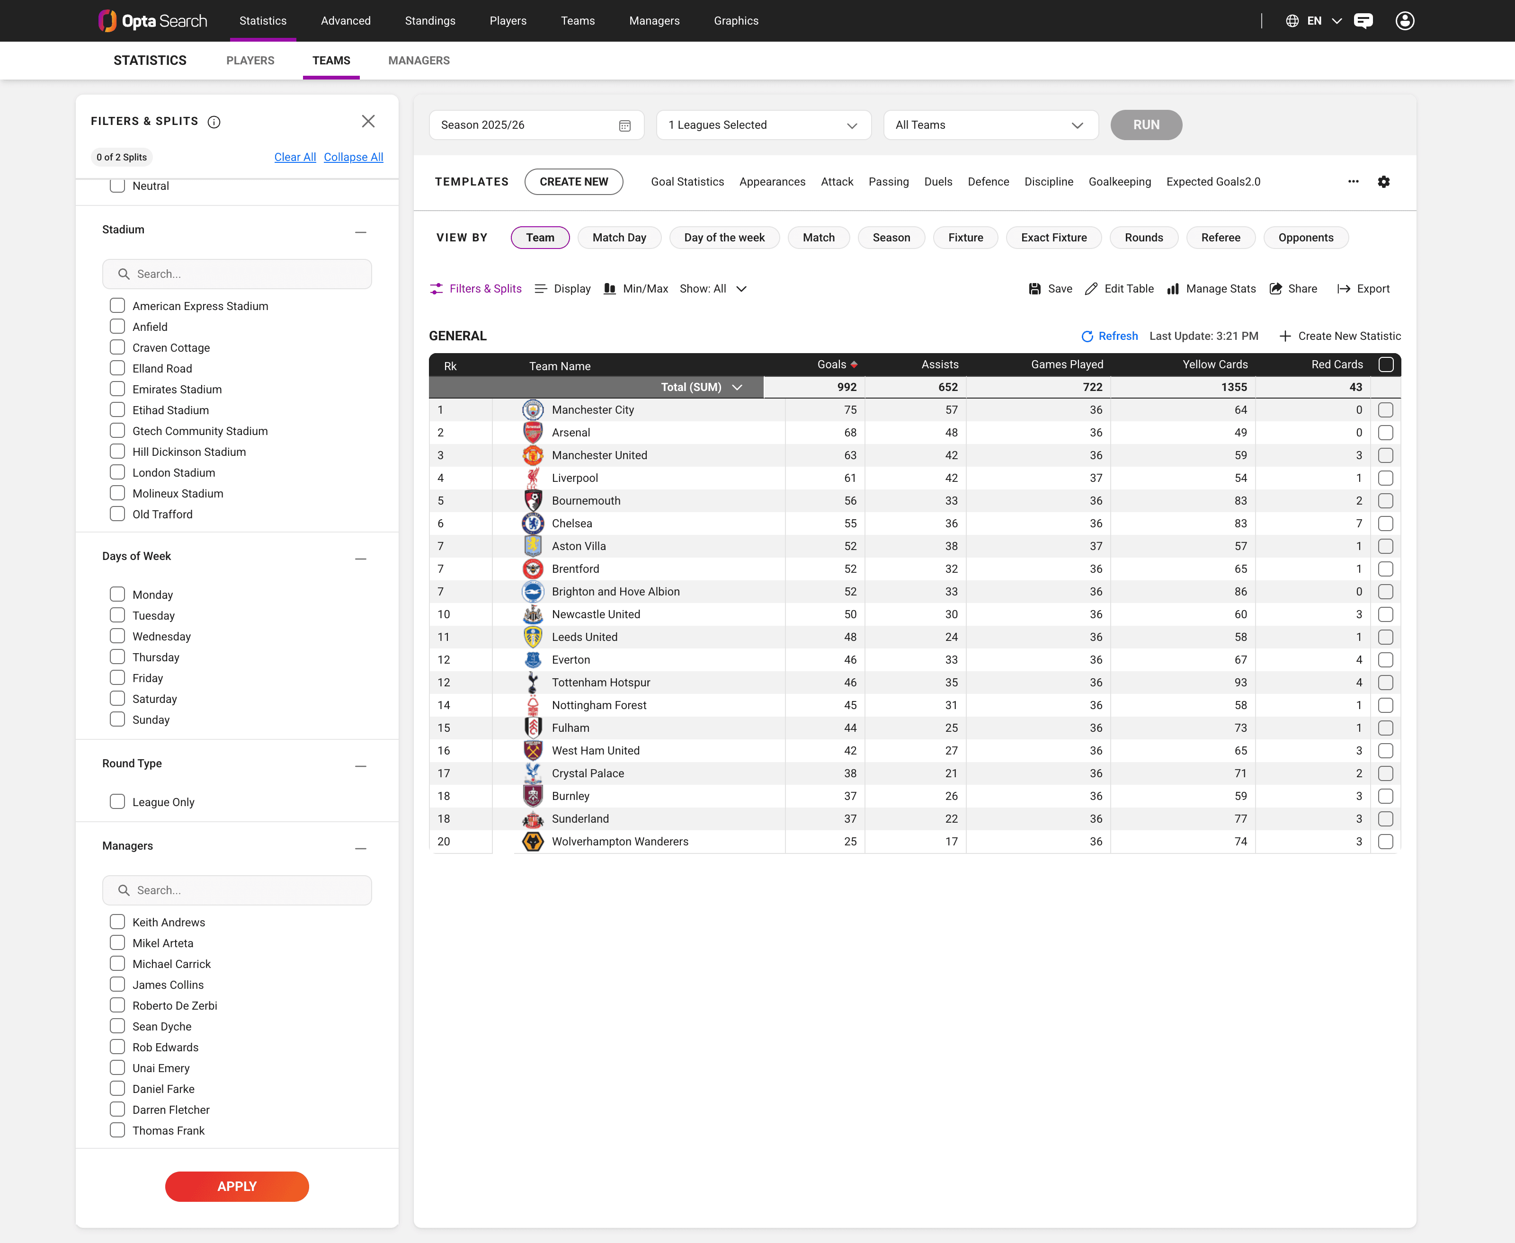
Task: Click the Opta Search logo
Action: click(x=152, y=21)
